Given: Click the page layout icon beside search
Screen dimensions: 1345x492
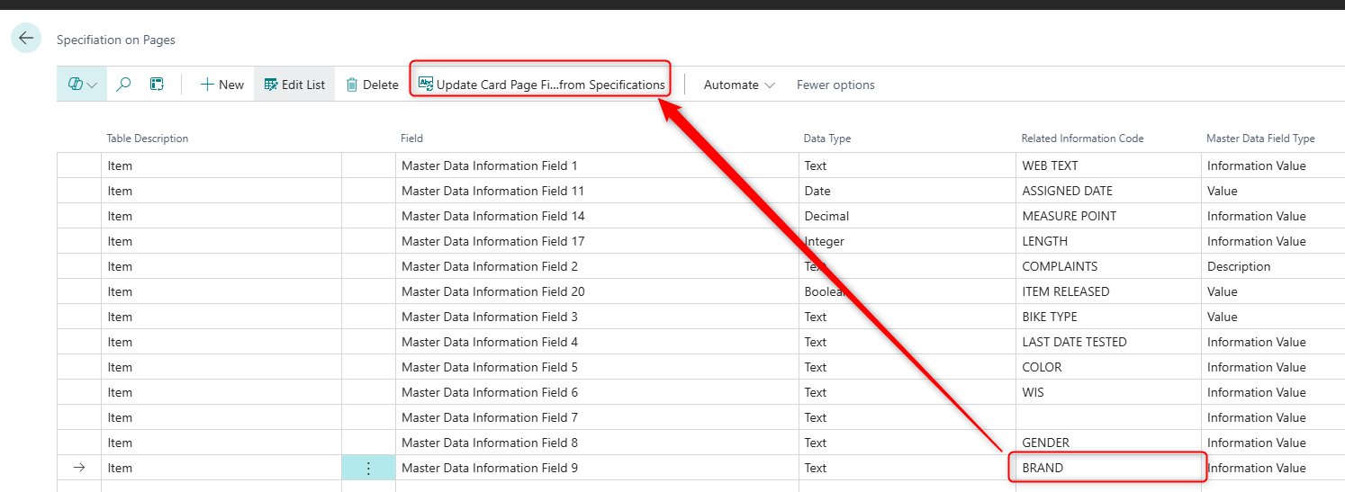Looking at the screenshot, I should (157, 85).
